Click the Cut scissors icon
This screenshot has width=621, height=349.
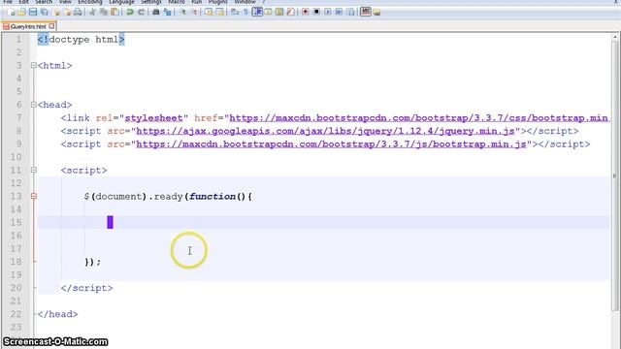tap(93, 12)
